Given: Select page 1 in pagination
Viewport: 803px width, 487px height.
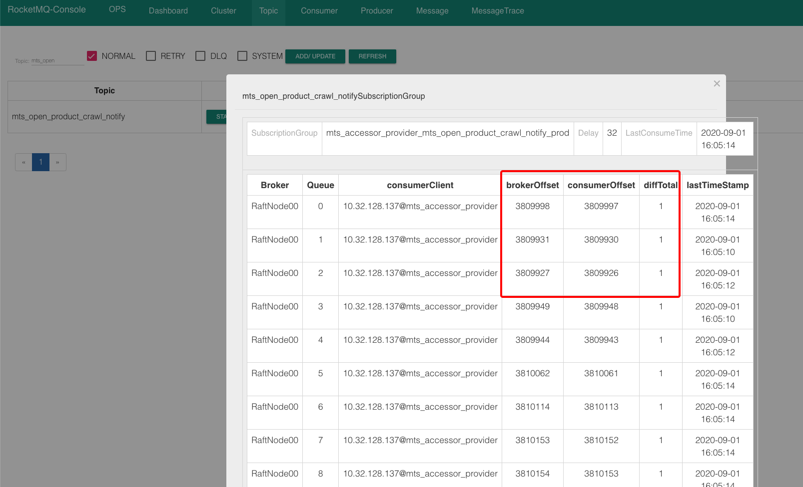Looking at the screenshot, I should click(40, 162).
